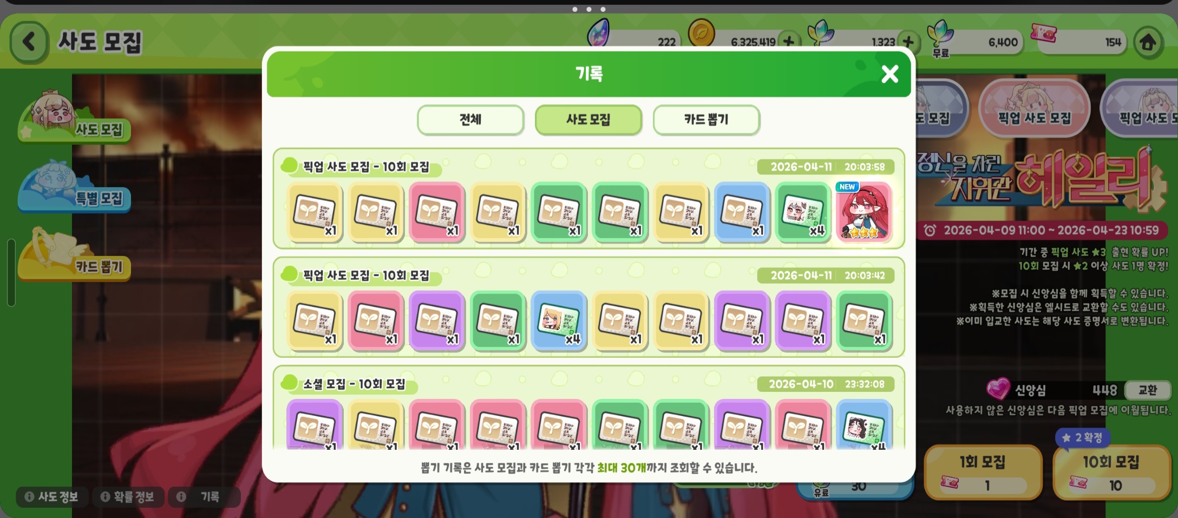Select the 사도 모집 filter tab
1178x518 pixels.
pos(588,120)
